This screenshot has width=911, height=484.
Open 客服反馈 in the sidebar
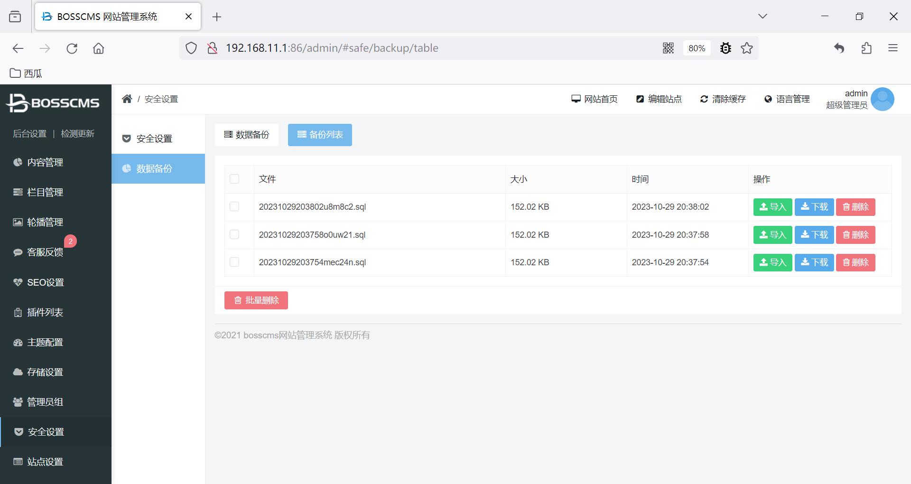(x=56, y=252)
